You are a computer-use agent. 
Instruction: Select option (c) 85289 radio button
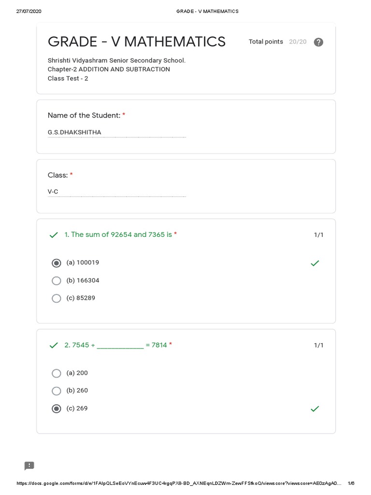point(57,298)
